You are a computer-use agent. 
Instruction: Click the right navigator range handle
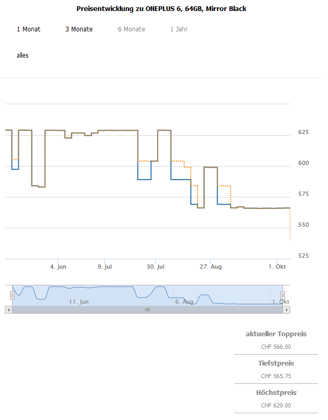tap(283, 295)
